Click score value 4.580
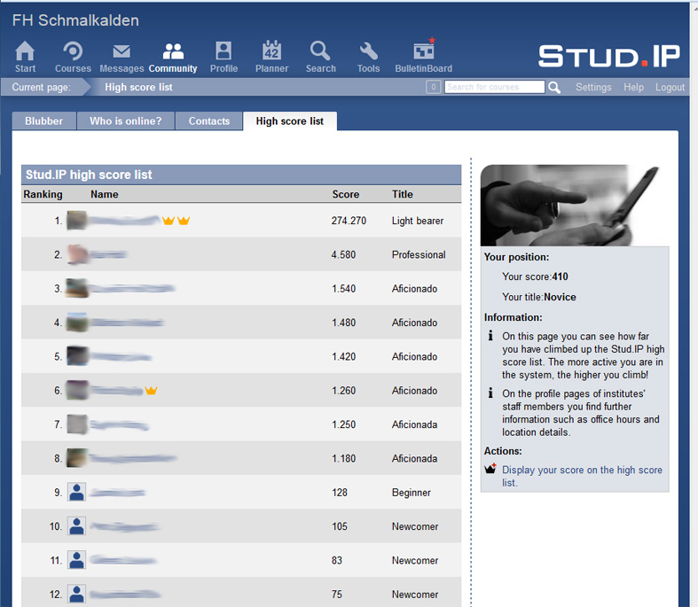The width and height of the screenshot is (698, 607). click(343, 255)
